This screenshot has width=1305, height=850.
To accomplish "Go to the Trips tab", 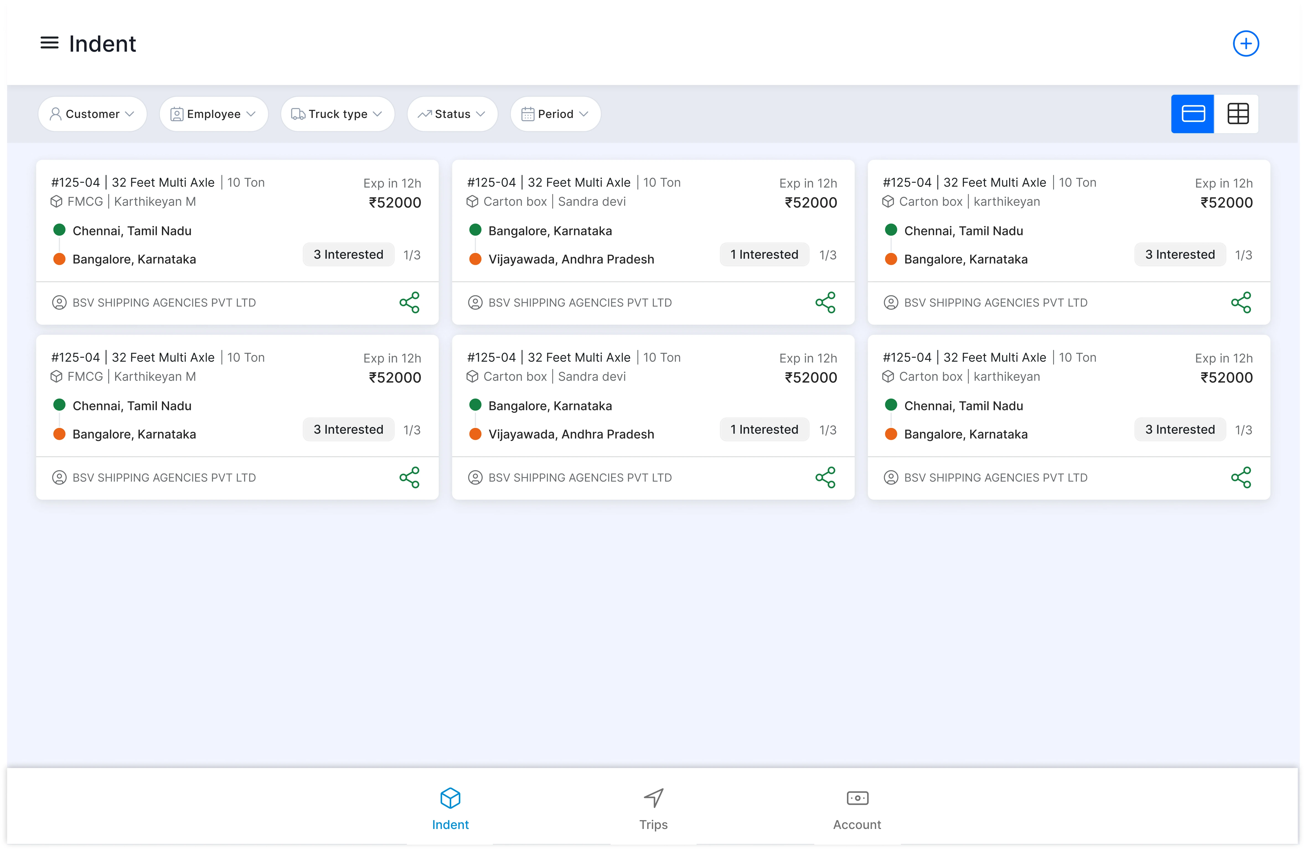I will [x=653, y=808].
